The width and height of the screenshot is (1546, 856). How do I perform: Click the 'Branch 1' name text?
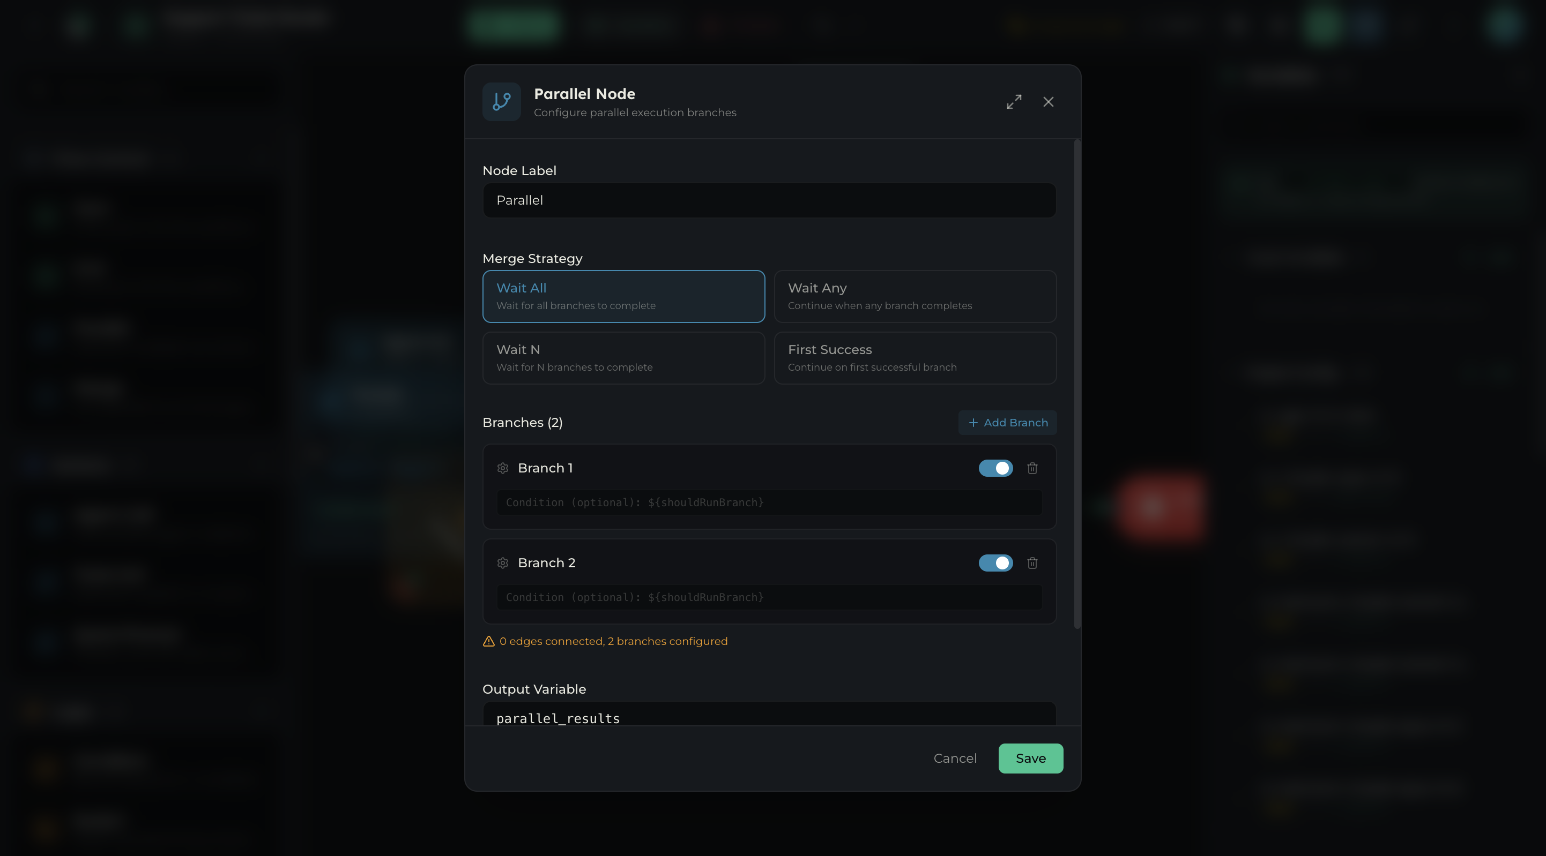pos(545,468)
